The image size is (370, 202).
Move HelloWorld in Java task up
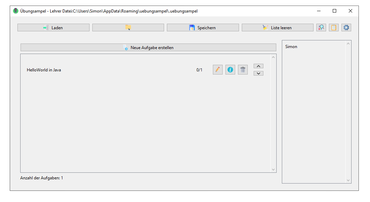[x=259, y=66]
